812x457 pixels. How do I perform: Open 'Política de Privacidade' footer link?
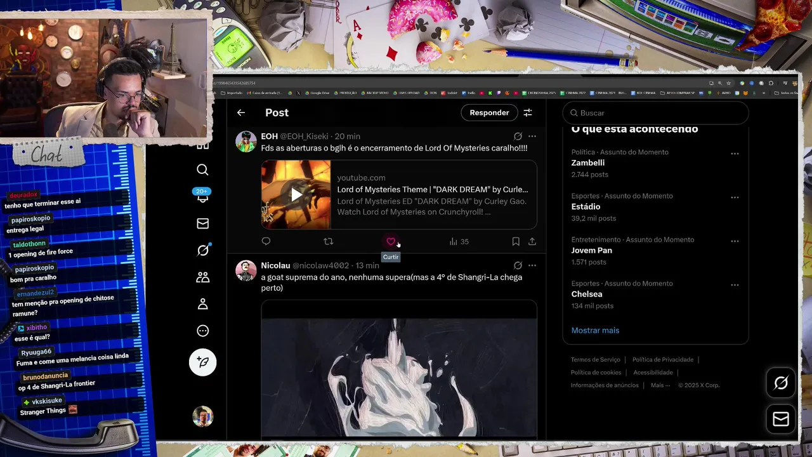663,360
